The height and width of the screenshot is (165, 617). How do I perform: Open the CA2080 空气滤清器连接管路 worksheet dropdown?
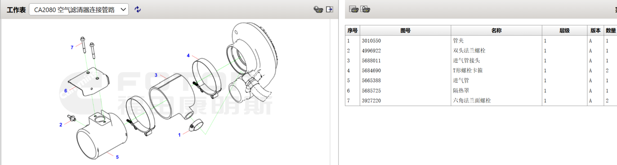(79, 9)
